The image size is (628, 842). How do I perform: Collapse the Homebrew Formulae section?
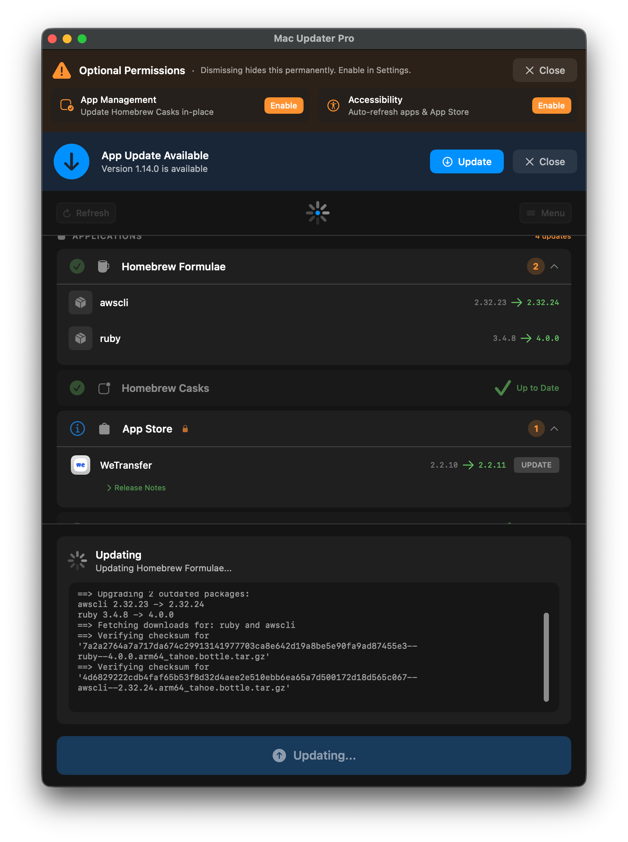pyautogui.click(x=554, y=267)
